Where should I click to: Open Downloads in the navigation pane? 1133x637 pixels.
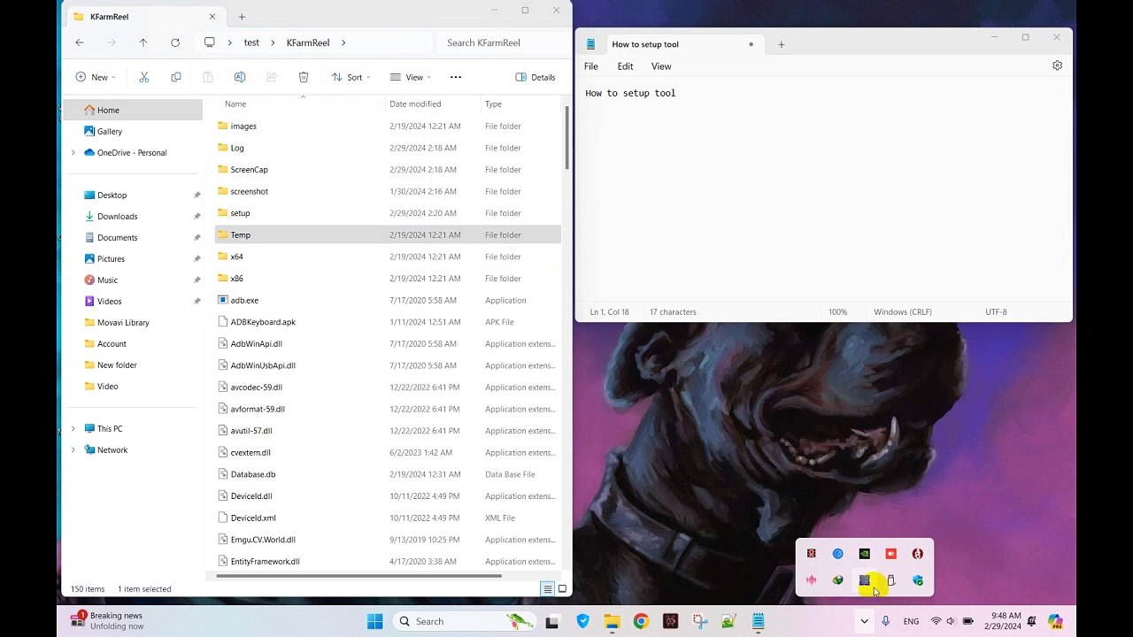[117, 216]
